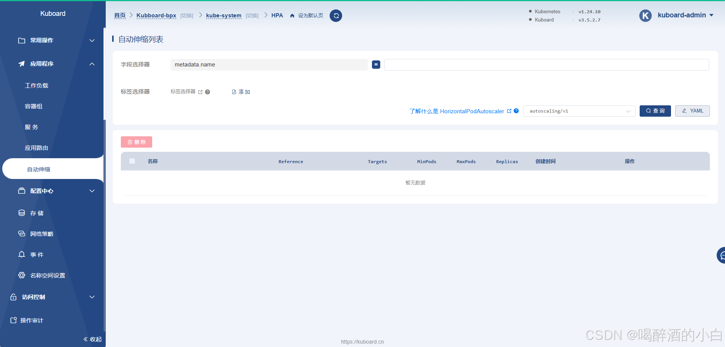725x347 pixels.
Task: Open the 工作负载 menu item
Action: pos(37,86)
